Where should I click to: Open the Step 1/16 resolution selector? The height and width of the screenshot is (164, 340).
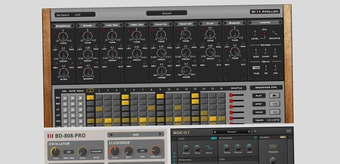[x=274, y=104]
